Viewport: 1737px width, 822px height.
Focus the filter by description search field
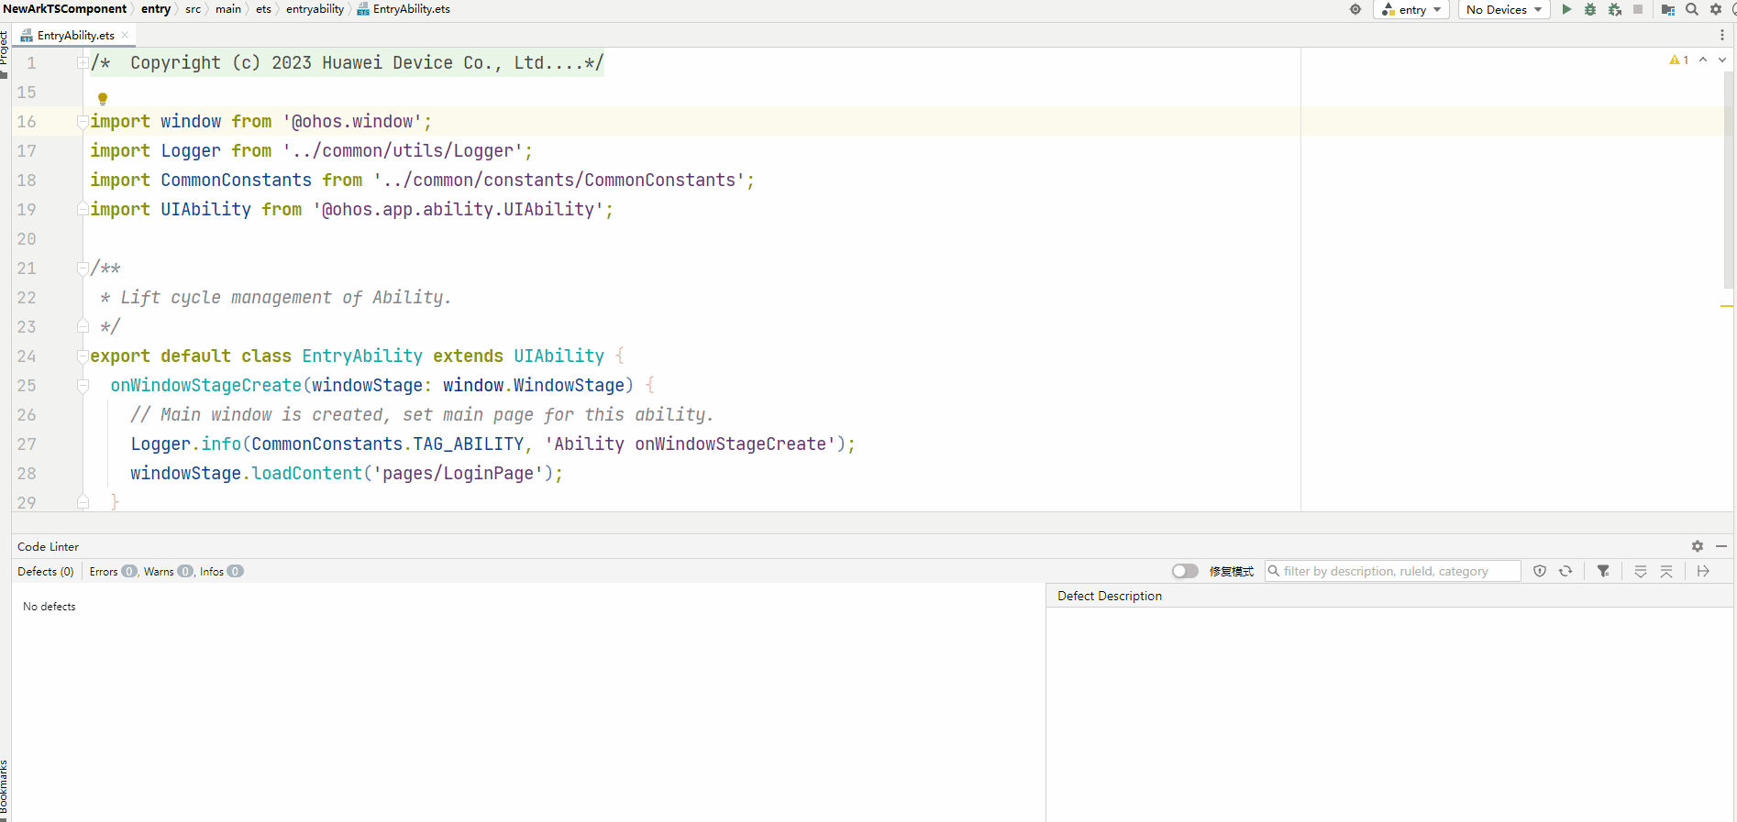(x=1392, y=571)
